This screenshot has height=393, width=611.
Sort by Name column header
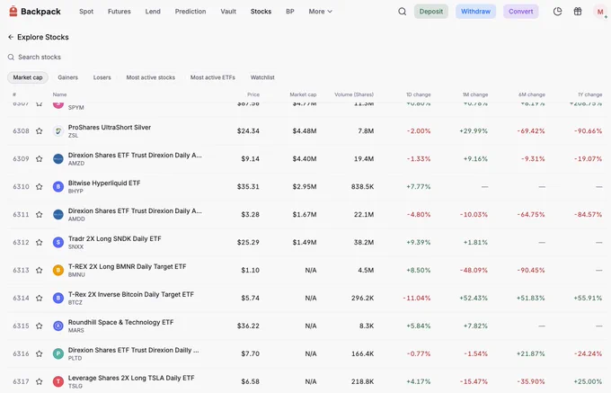tap(59, 94)
